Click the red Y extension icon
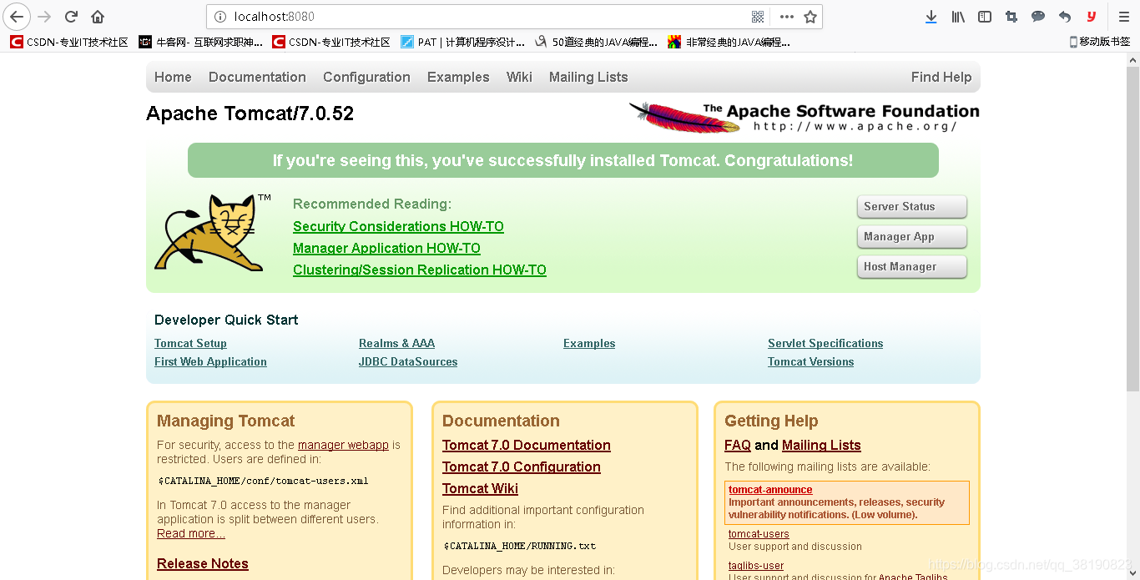This screenshot has height=580, width=1140. click(1092, 17)
